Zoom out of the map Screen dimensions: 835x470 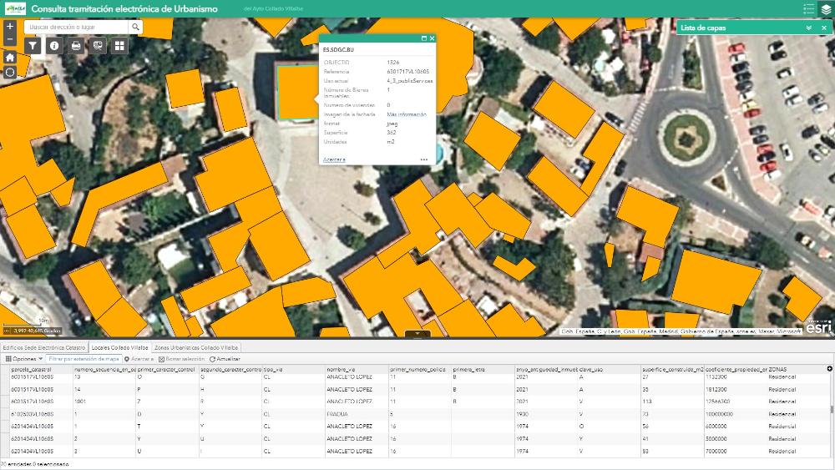pyautogui.click(x=10, y=39)
